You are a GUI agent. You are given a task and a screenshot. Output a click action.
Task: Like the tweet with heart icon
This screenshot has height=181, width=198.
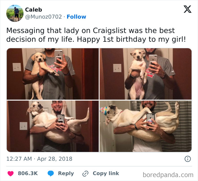coord(11,174)
